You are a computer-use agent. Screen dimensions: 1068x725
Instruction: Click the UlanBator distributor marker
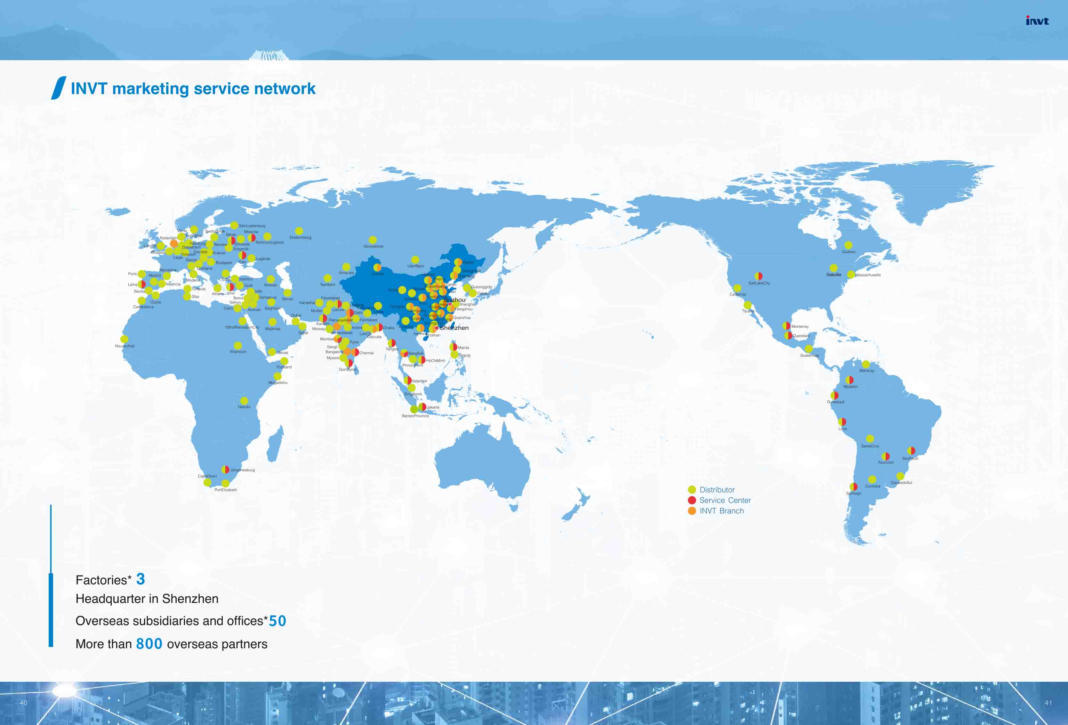(415, 260)
